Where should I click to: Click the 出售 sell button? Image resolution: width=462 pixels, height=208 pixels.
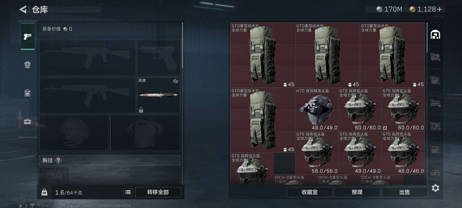(x=405, y=193)
